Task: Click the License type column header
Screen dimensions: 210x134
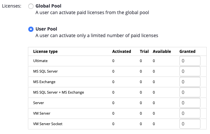Action: 45,52
